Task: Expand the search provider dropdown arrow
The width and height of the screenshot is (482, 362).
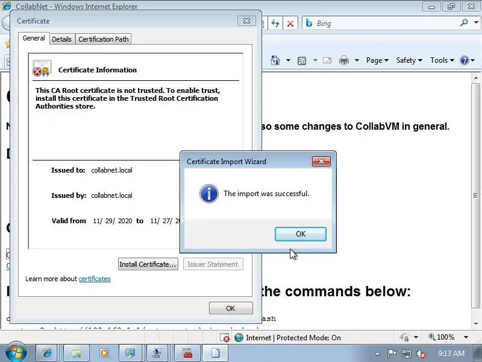Action: click(476, 22)
